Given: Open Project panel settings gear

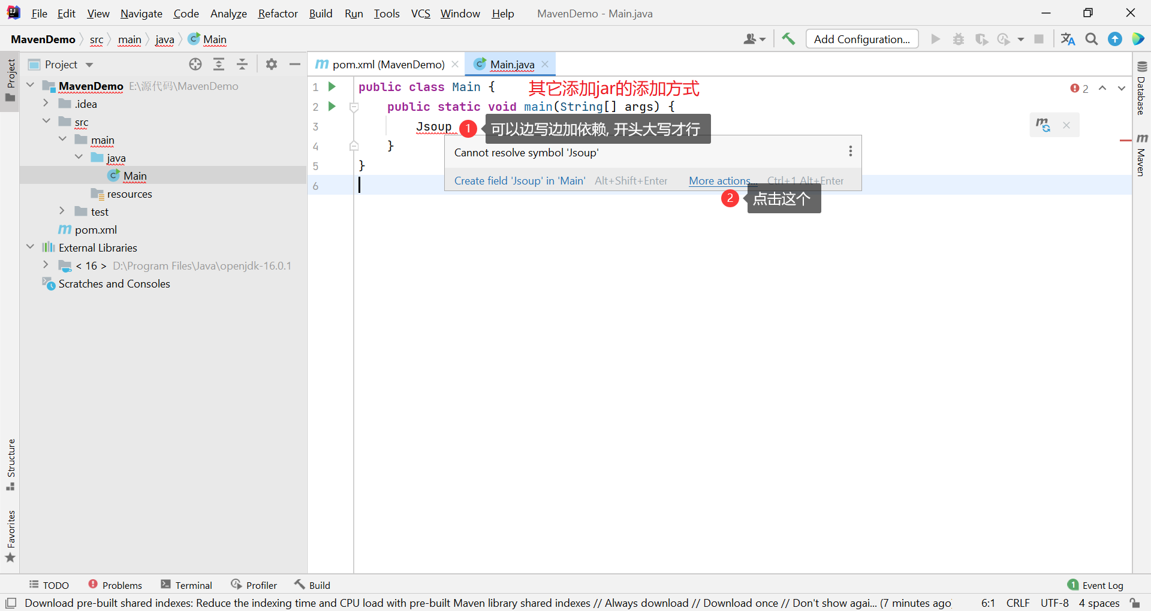Looking at the screenshot, I should click(x=272, y=64).
